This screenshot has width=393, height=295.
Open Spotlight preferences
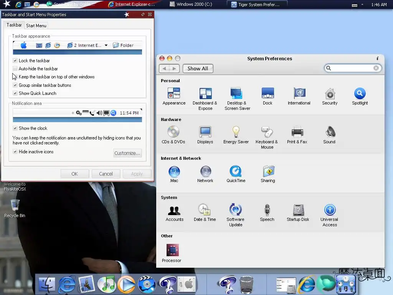(x=360, y=96)
